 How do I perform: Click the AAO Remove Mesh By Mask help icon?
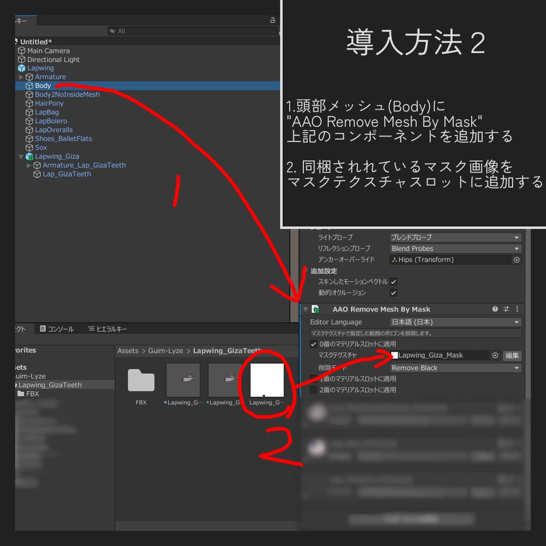[x=495, y=309]
